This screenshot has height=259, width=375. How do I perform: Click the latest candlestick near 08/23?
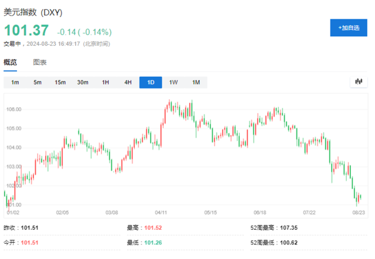point(360,197)
